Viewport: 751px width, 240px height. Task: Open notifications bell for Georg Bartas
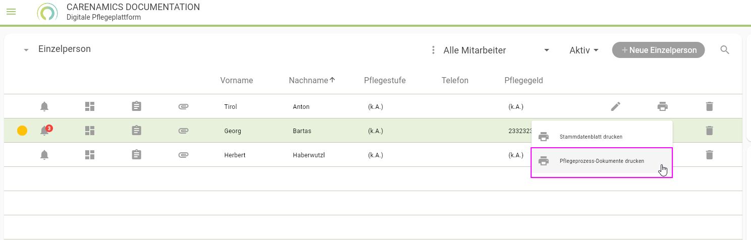[45, 131]
